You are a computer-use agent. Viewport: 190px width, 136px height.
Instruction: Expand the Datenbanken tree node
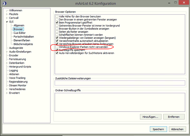[x=7, y=63]
